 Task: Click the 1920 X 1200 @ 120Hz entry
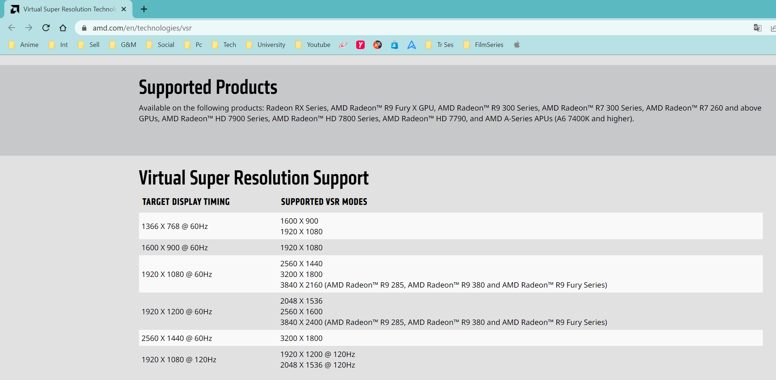317,354
